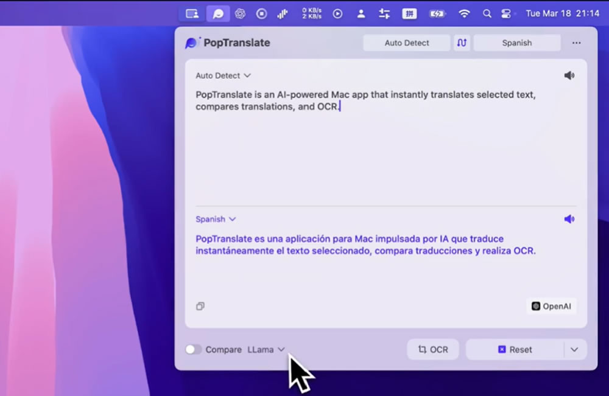The width and height of the screenshot is (609, 396).
Task: Expand the Spanish dropdown above translation
Action: [x=216, y=219]
